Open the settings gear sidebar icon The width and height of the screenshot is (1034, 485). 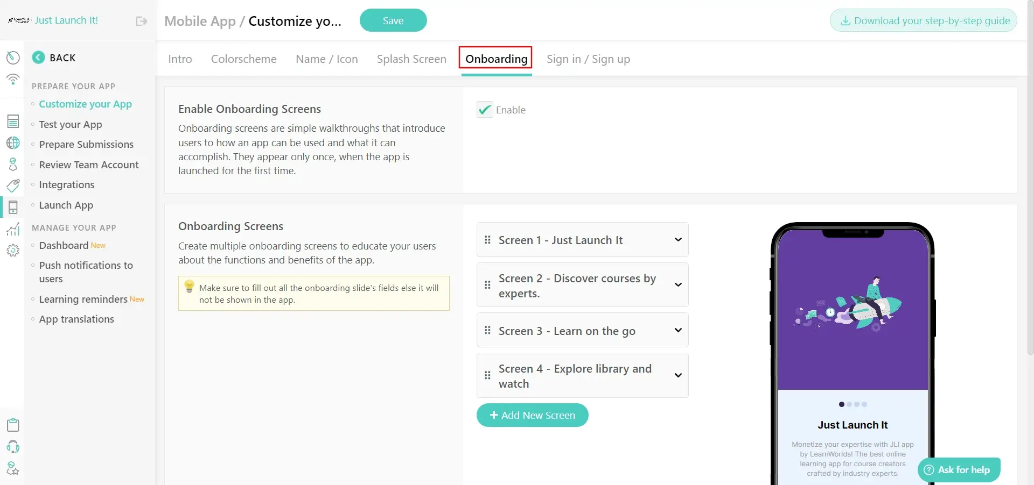13,250
